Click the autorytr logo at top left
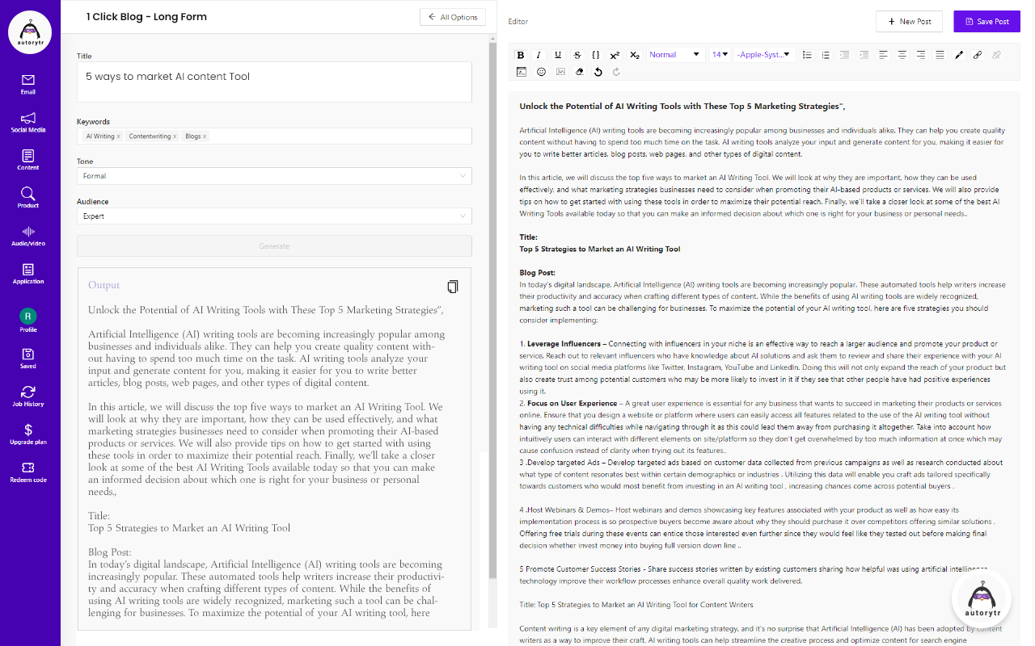Image resolution: width=1035 pixels, height=646 pixels. [x=30, y=32]
